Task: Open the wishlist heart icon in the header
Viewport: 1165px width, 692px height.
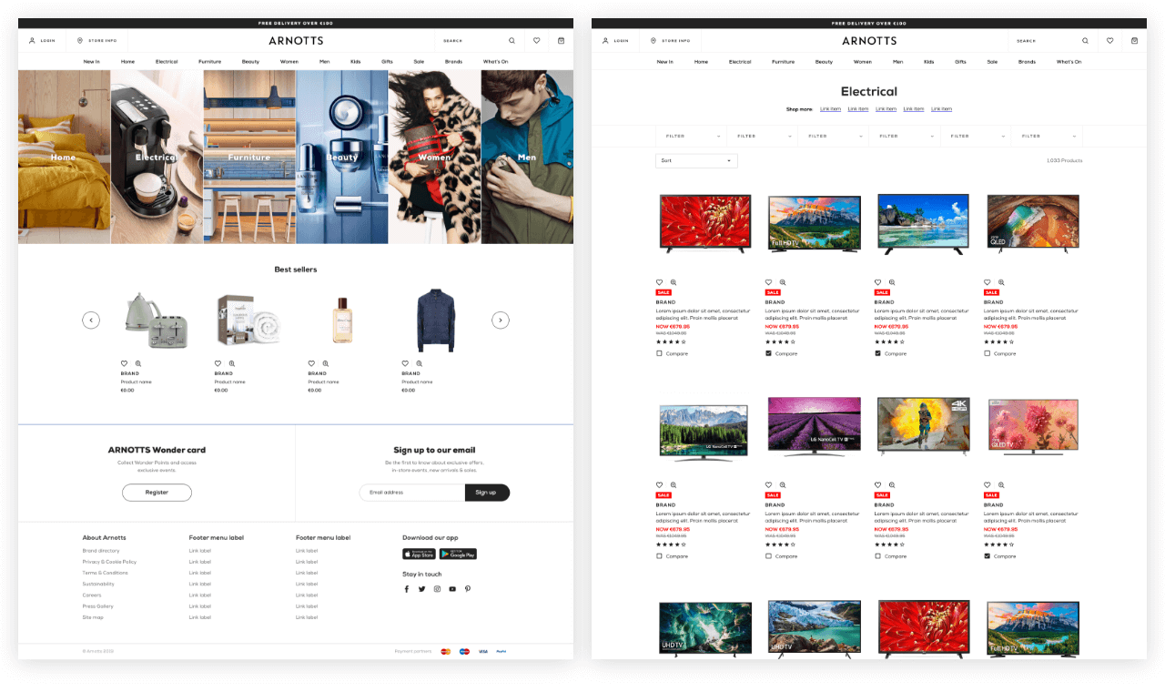Action: point(536,40)
